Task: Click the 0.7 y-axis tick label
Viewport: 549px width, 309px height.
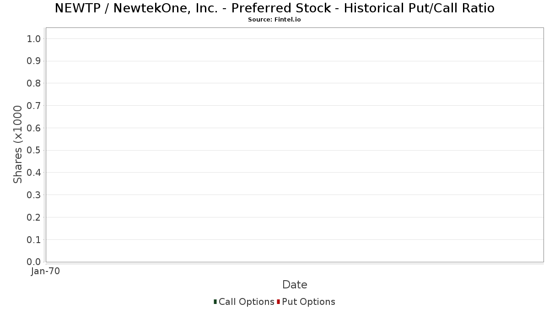Action: pyautogui.click(x=34, y=106)
